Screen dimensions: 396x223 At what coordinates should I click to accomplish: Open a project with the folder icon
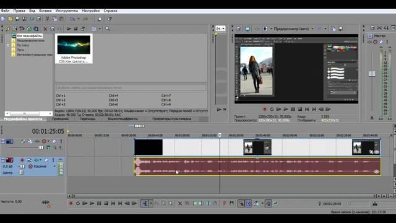[10, 19]
